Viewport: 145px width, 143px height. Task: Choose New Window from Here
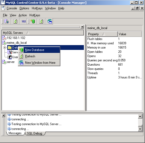39,63
